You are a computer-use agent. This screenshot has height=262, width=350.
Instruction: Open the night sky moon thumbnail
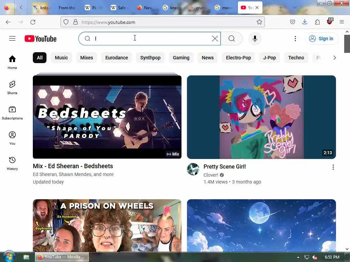coord(261,225)
